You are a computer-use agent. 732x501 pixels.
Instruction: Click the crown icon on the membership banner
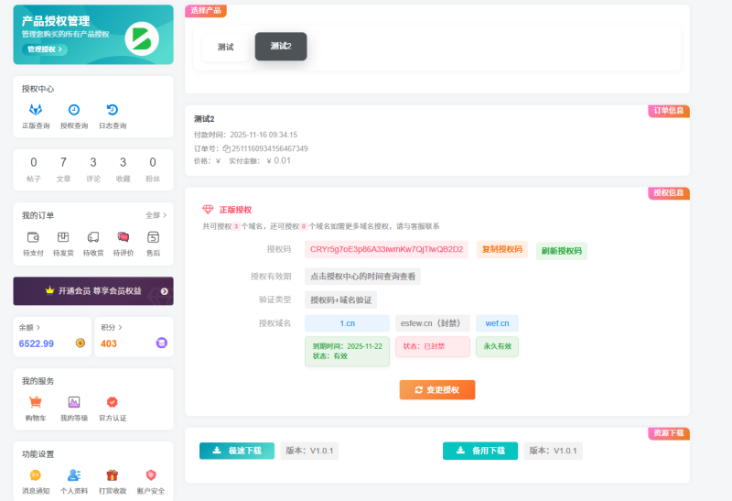click(50, 290)
